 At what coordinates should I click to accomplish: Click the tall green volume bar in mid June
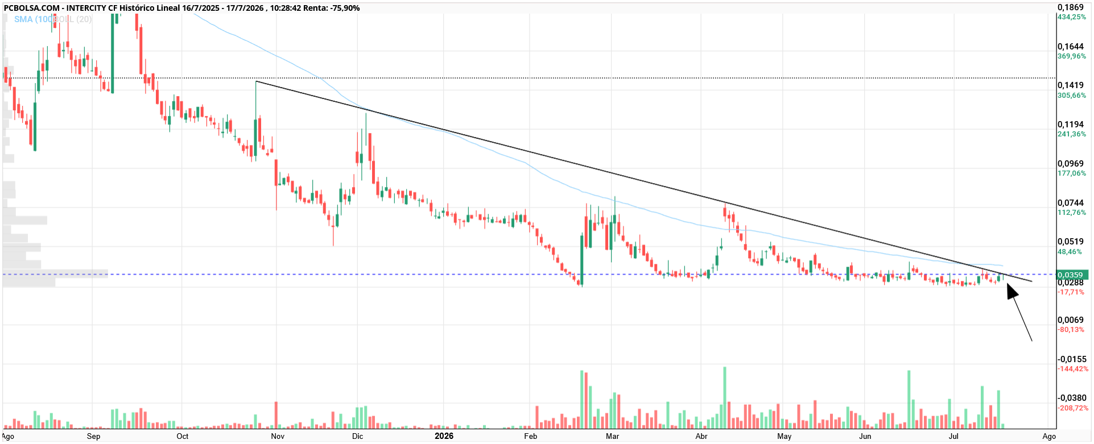(909, 399)
